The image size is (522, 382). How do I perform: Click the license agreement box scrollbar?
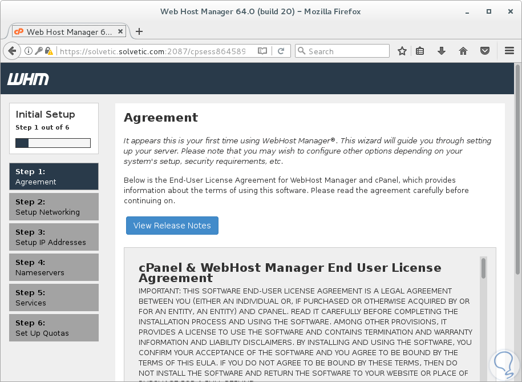tap(483, 268)
